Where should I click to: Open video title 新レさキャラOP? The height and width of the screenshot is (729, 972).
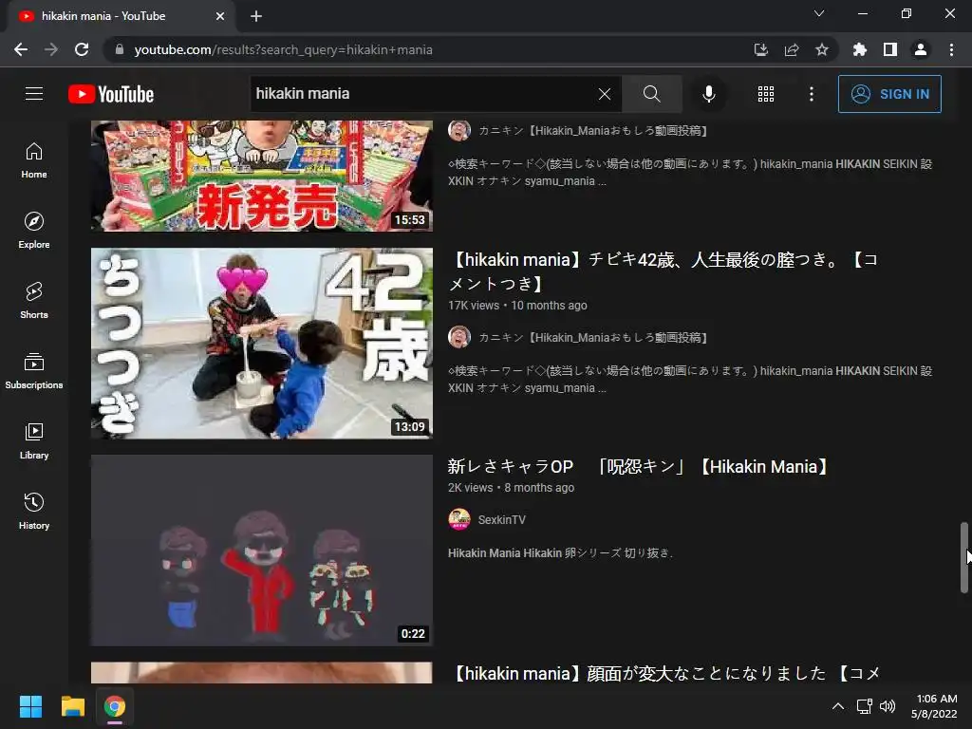[639, 467]
